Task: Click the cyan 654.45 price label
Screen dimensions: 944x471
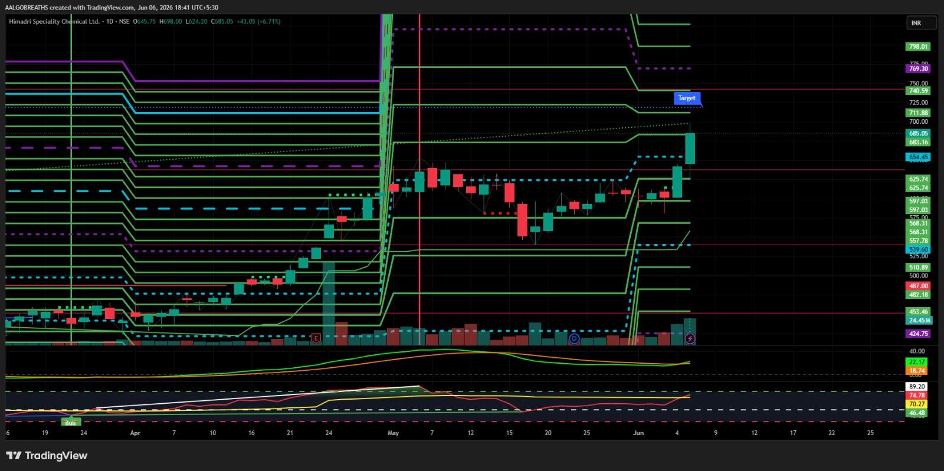Action: pos(919,157)
